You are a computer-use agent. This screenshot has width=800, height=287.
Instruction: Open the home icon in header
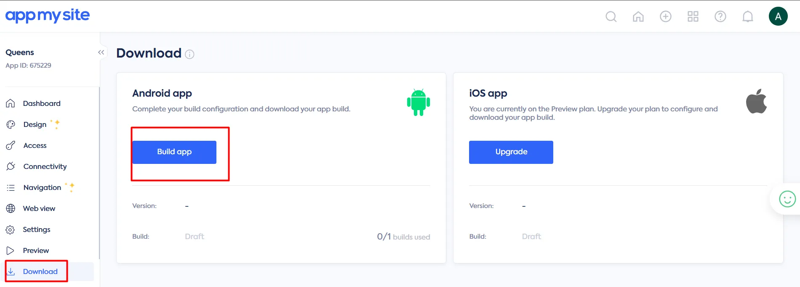pos(638,17)
